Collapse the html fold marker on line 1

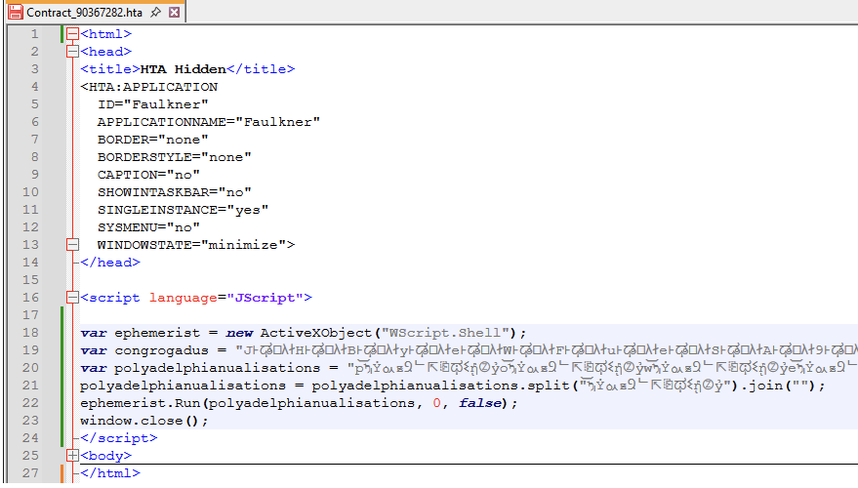(x=72, y=34)
